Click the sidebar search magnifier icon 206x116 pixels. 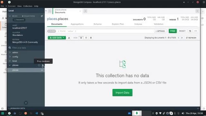(10, 48)
